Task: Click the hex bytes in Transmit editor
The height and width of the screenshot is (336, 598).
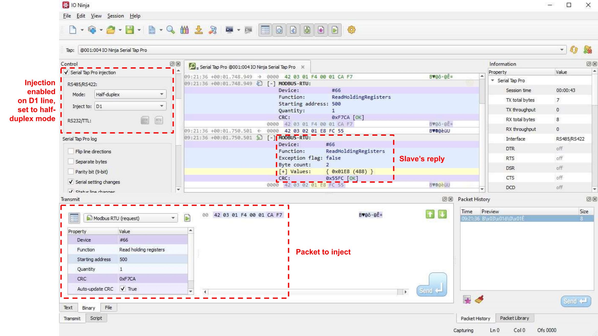Action: tap(248, 215)
